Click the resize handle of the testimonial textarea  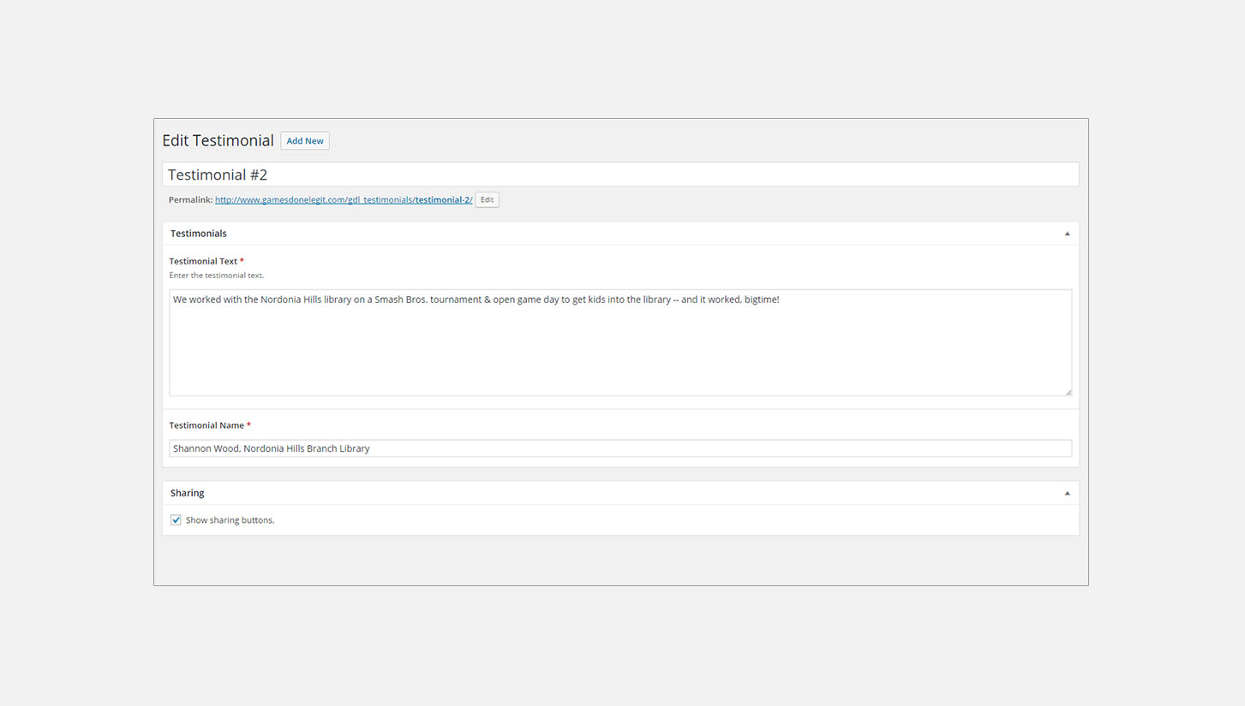(x=1068, y=393)
